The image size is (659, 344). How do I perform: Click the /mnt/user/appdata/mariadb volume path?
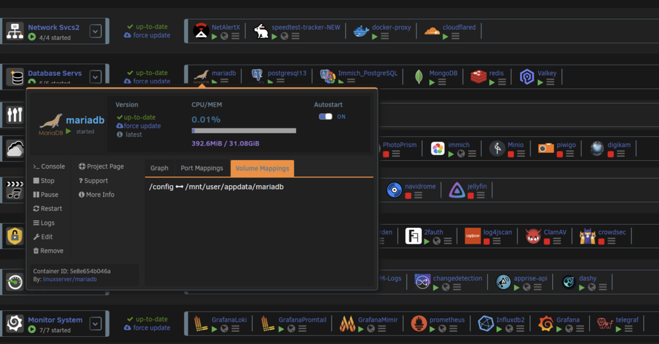point(235,186)
